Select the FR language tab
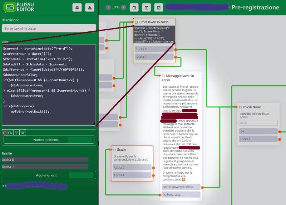 pyautogui.click(x=16, y=132)
